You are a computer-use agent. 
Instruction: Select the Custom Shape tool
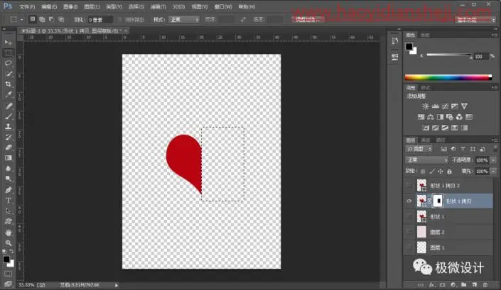(9, 221)
